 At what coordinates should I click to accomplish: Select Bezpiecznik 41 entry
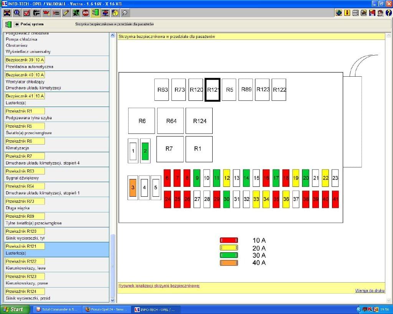(x=25, y=96)
